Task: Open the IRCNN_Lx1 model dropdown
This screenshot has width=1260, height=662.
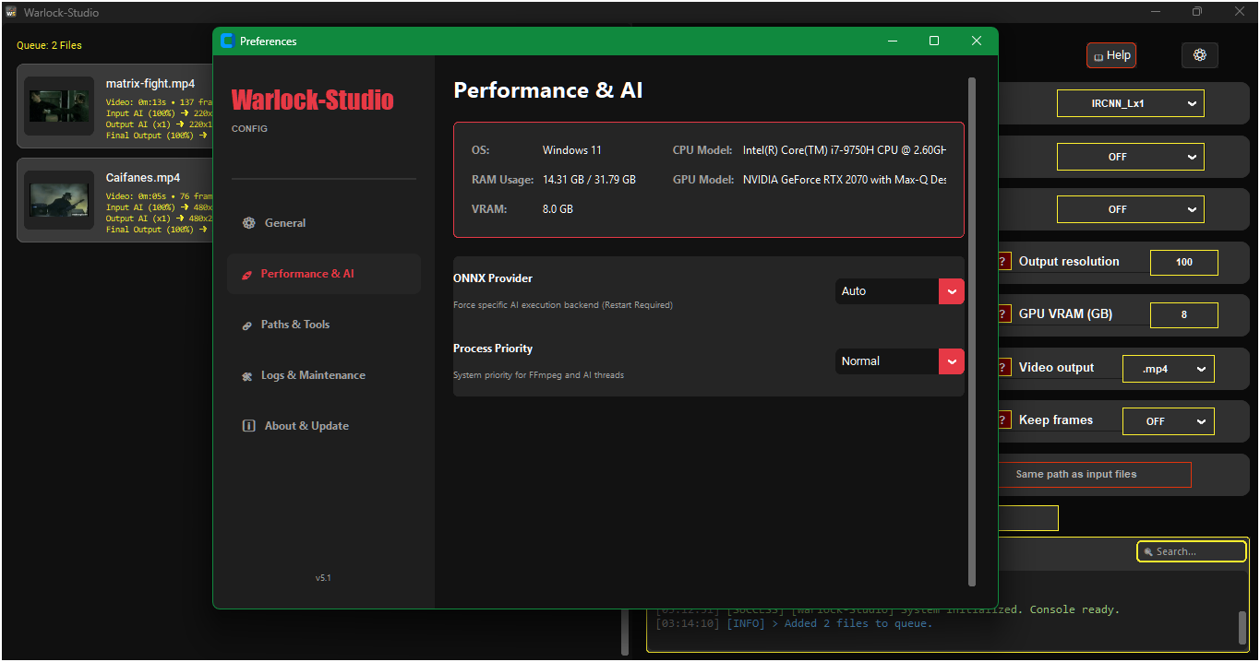Action: 1131,103
